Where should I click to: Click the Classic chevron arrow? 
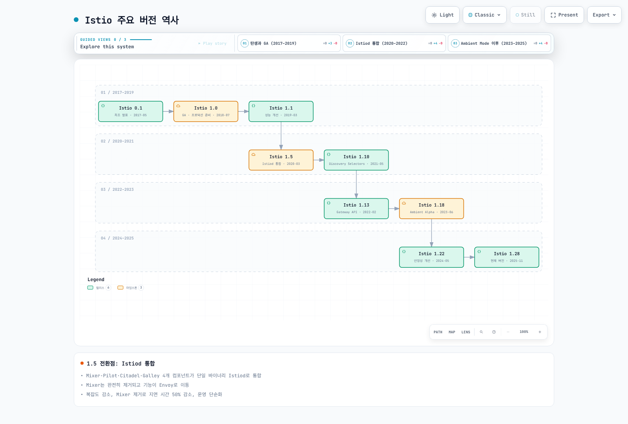pos(499,15)
